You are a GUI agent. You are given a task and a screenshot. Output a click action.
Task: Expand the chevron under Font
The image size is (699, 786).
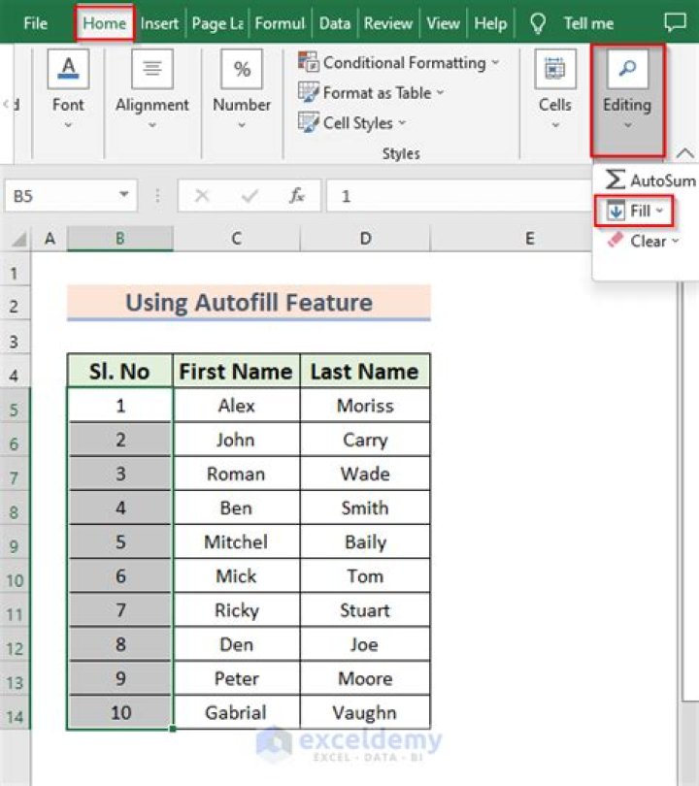68,125
